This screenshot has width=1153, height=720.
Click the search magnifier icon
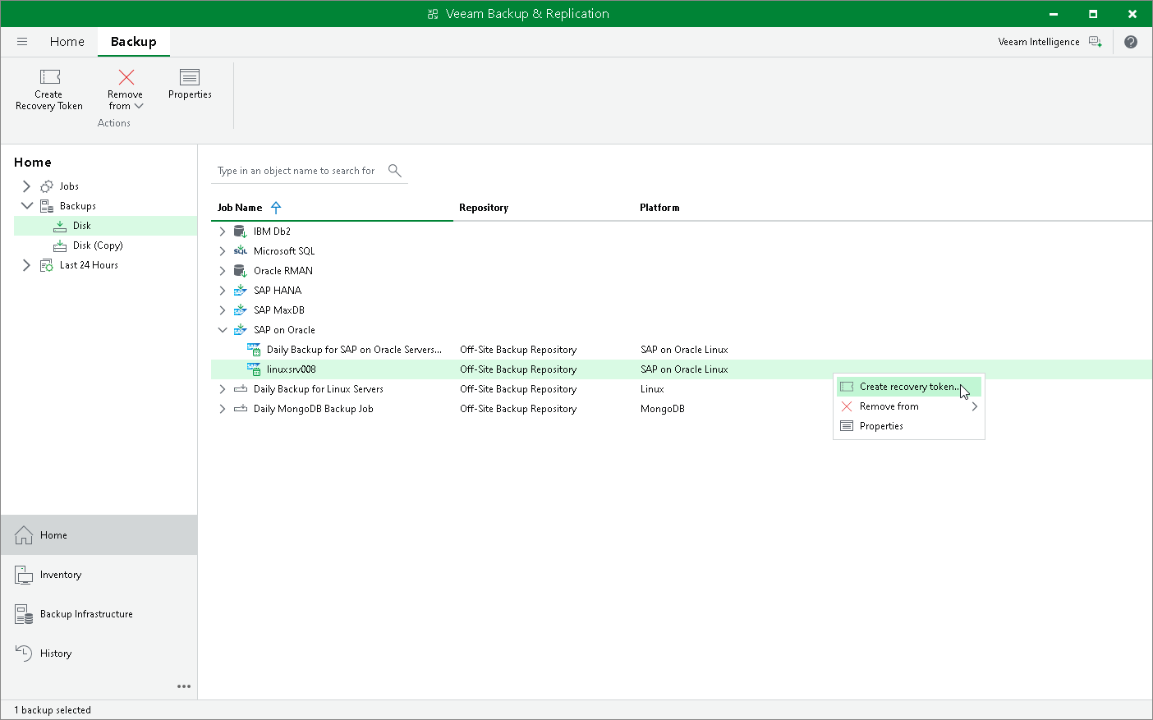(x=395, y=170)
